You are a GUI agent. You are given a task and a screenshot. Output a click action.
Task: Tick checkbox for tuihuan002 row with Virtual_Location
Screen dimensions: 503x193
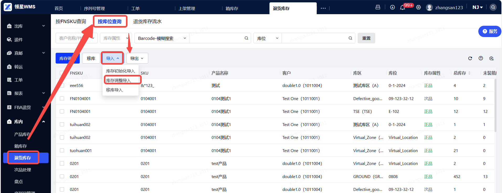tap(62, 137)
